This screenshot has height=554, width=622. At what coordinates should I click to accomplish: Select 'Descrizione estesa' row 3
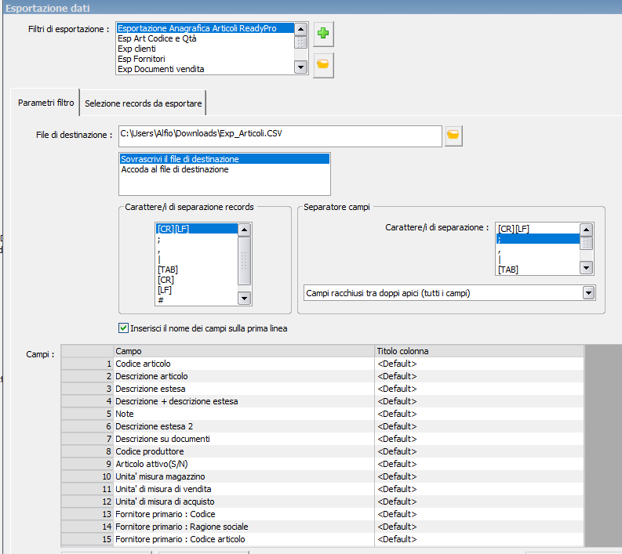click(244, 389)
